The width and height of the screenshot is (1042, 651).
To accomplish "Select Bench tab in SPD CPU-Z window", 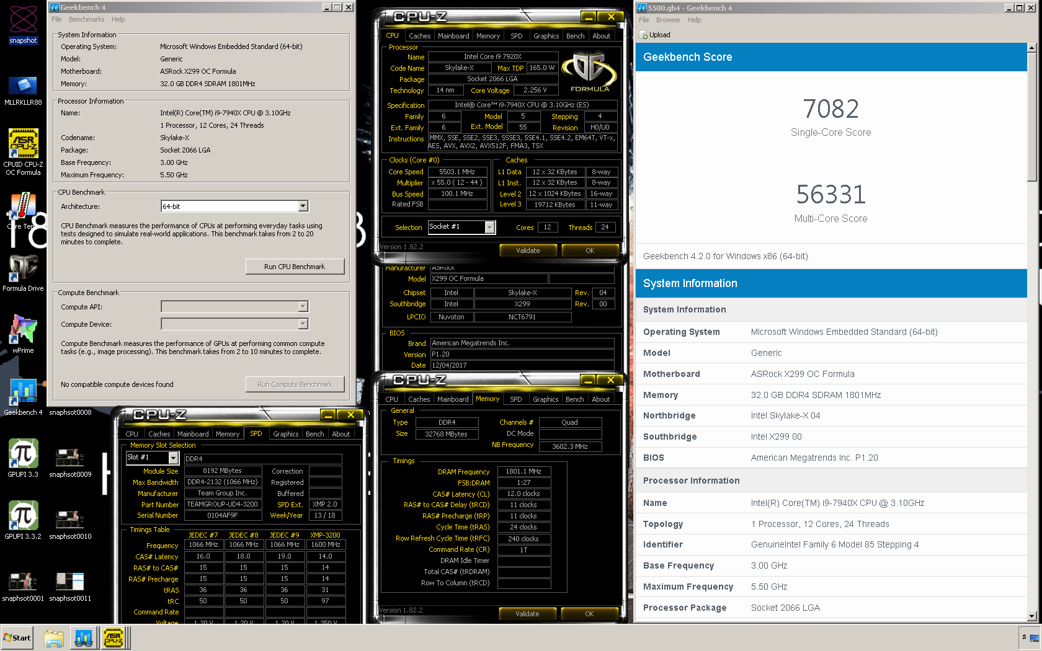I will pyautogui.click(x=314, y=434).
